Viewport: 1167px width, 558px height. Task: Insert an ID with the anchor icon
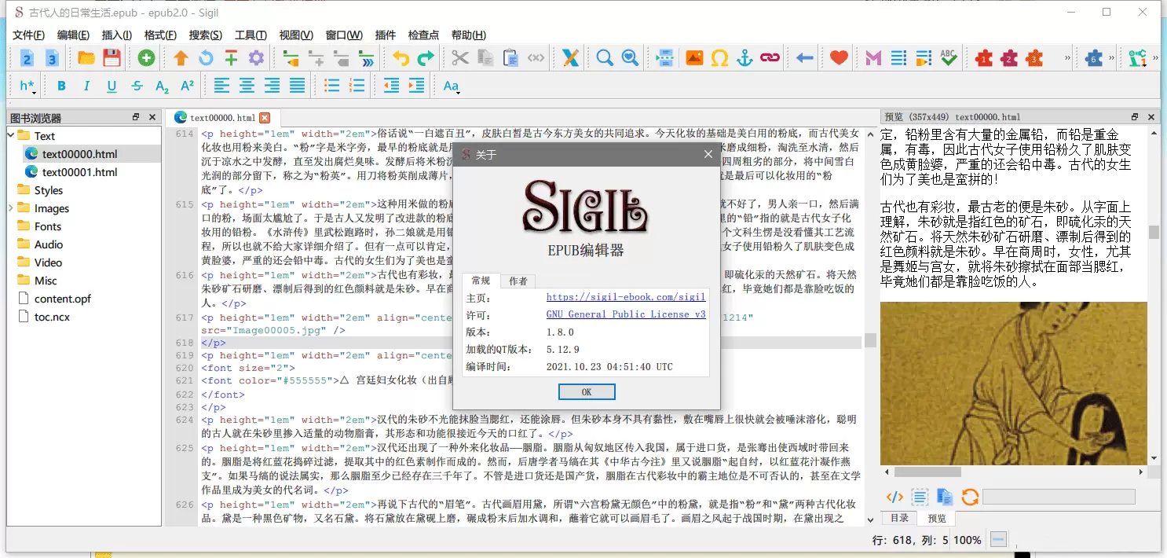point(744,57)
